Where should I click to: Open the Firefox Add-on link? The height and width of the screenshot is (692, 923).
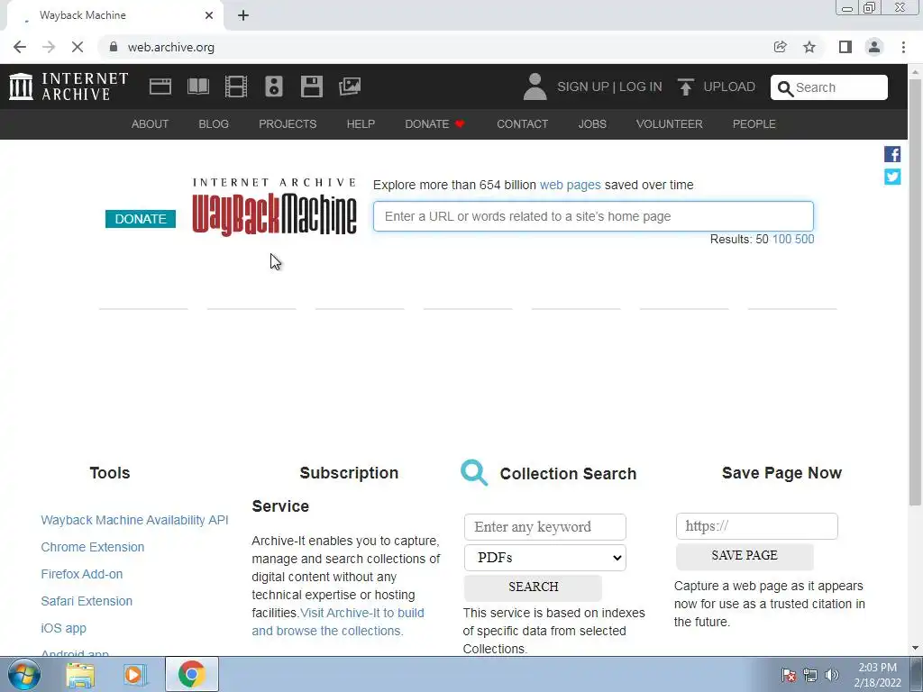pyautogui.click(x=82, y=574)
